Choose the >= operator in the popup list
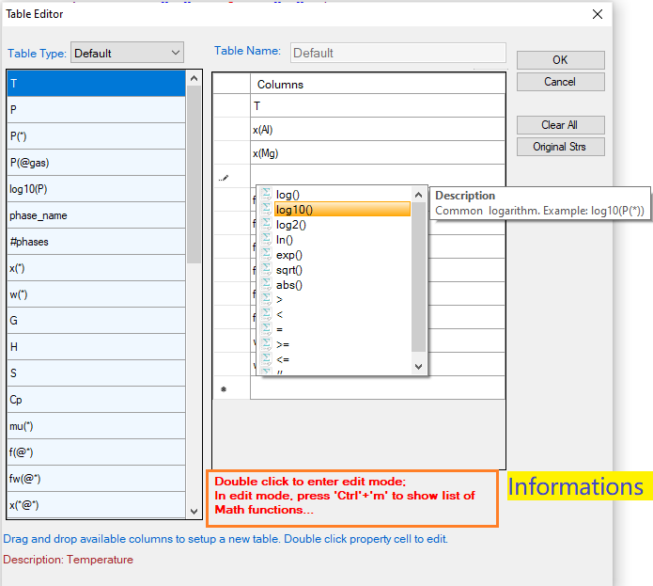 tap(283, 345)
